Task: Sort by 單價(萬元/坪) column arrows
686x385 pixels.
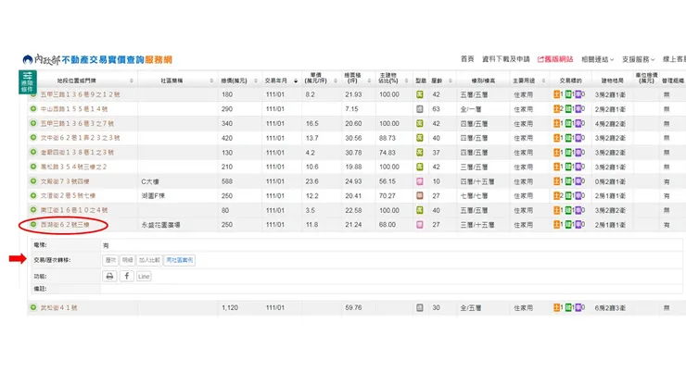Action: 336,81
